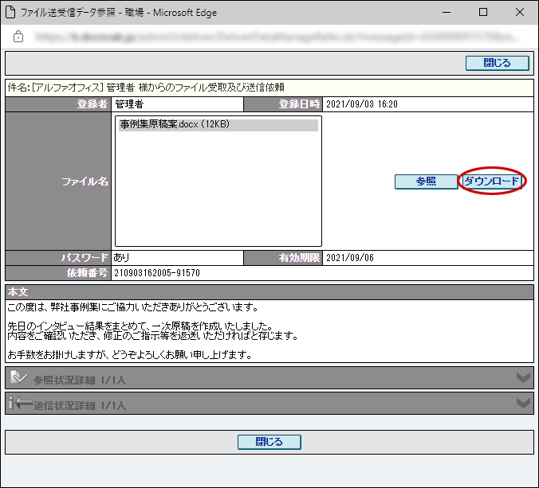539x488 pixels.
Task: Click the page icon in title bar
Action: (11, 13)
